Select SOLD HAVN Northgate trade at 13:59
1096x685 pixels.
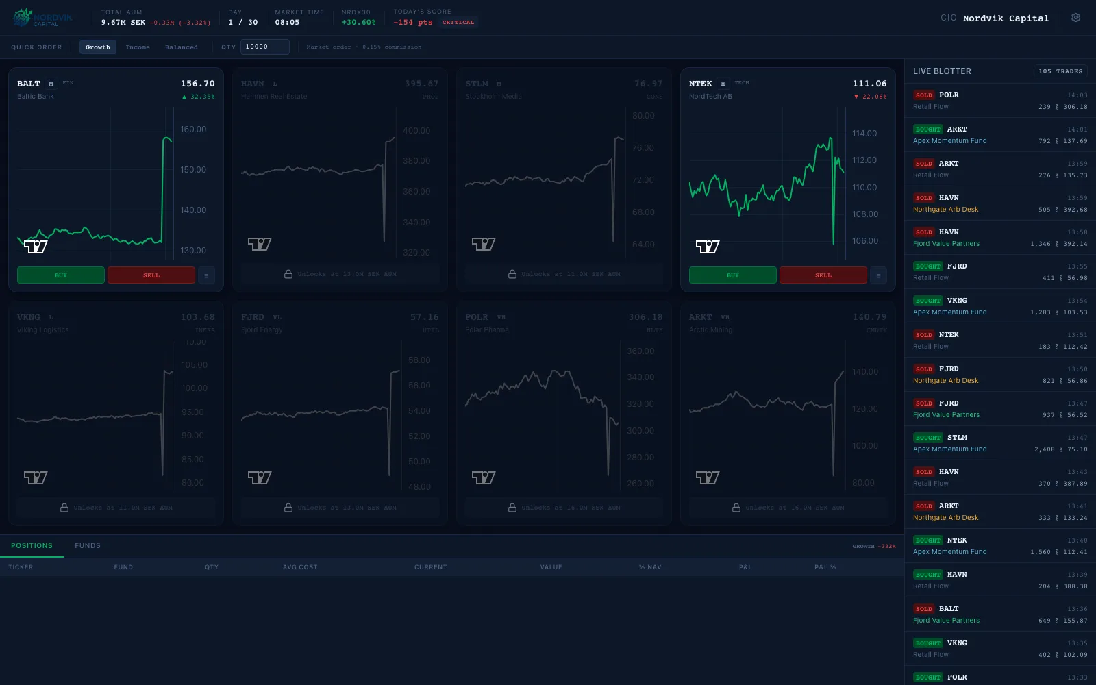click(x=1000, y=203)
